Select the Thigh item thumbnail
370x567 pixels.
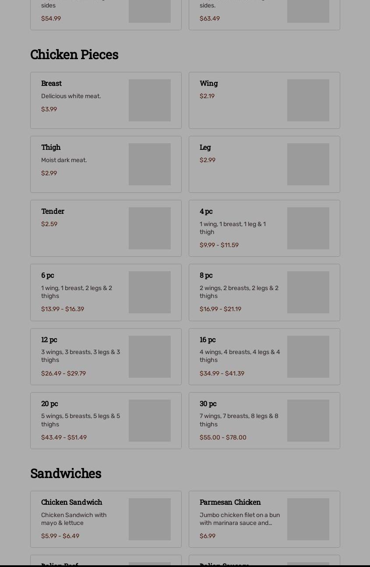pos(149,164)
